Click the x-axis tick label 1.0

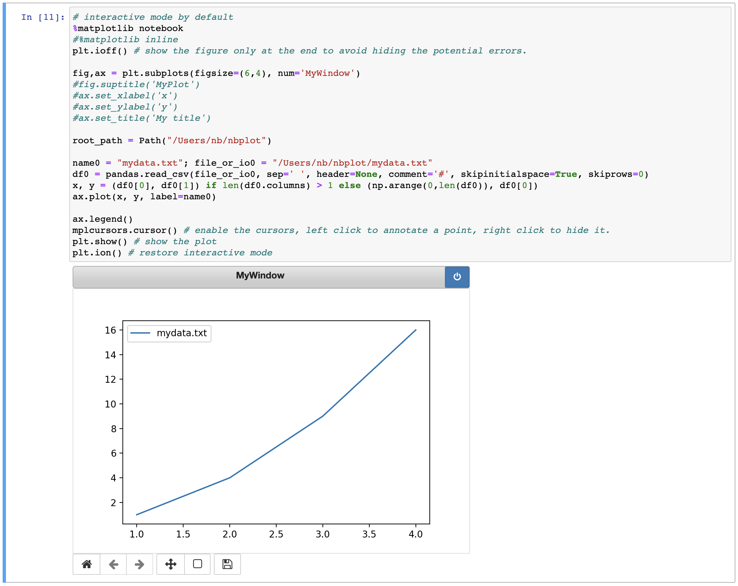pos(137,534)
